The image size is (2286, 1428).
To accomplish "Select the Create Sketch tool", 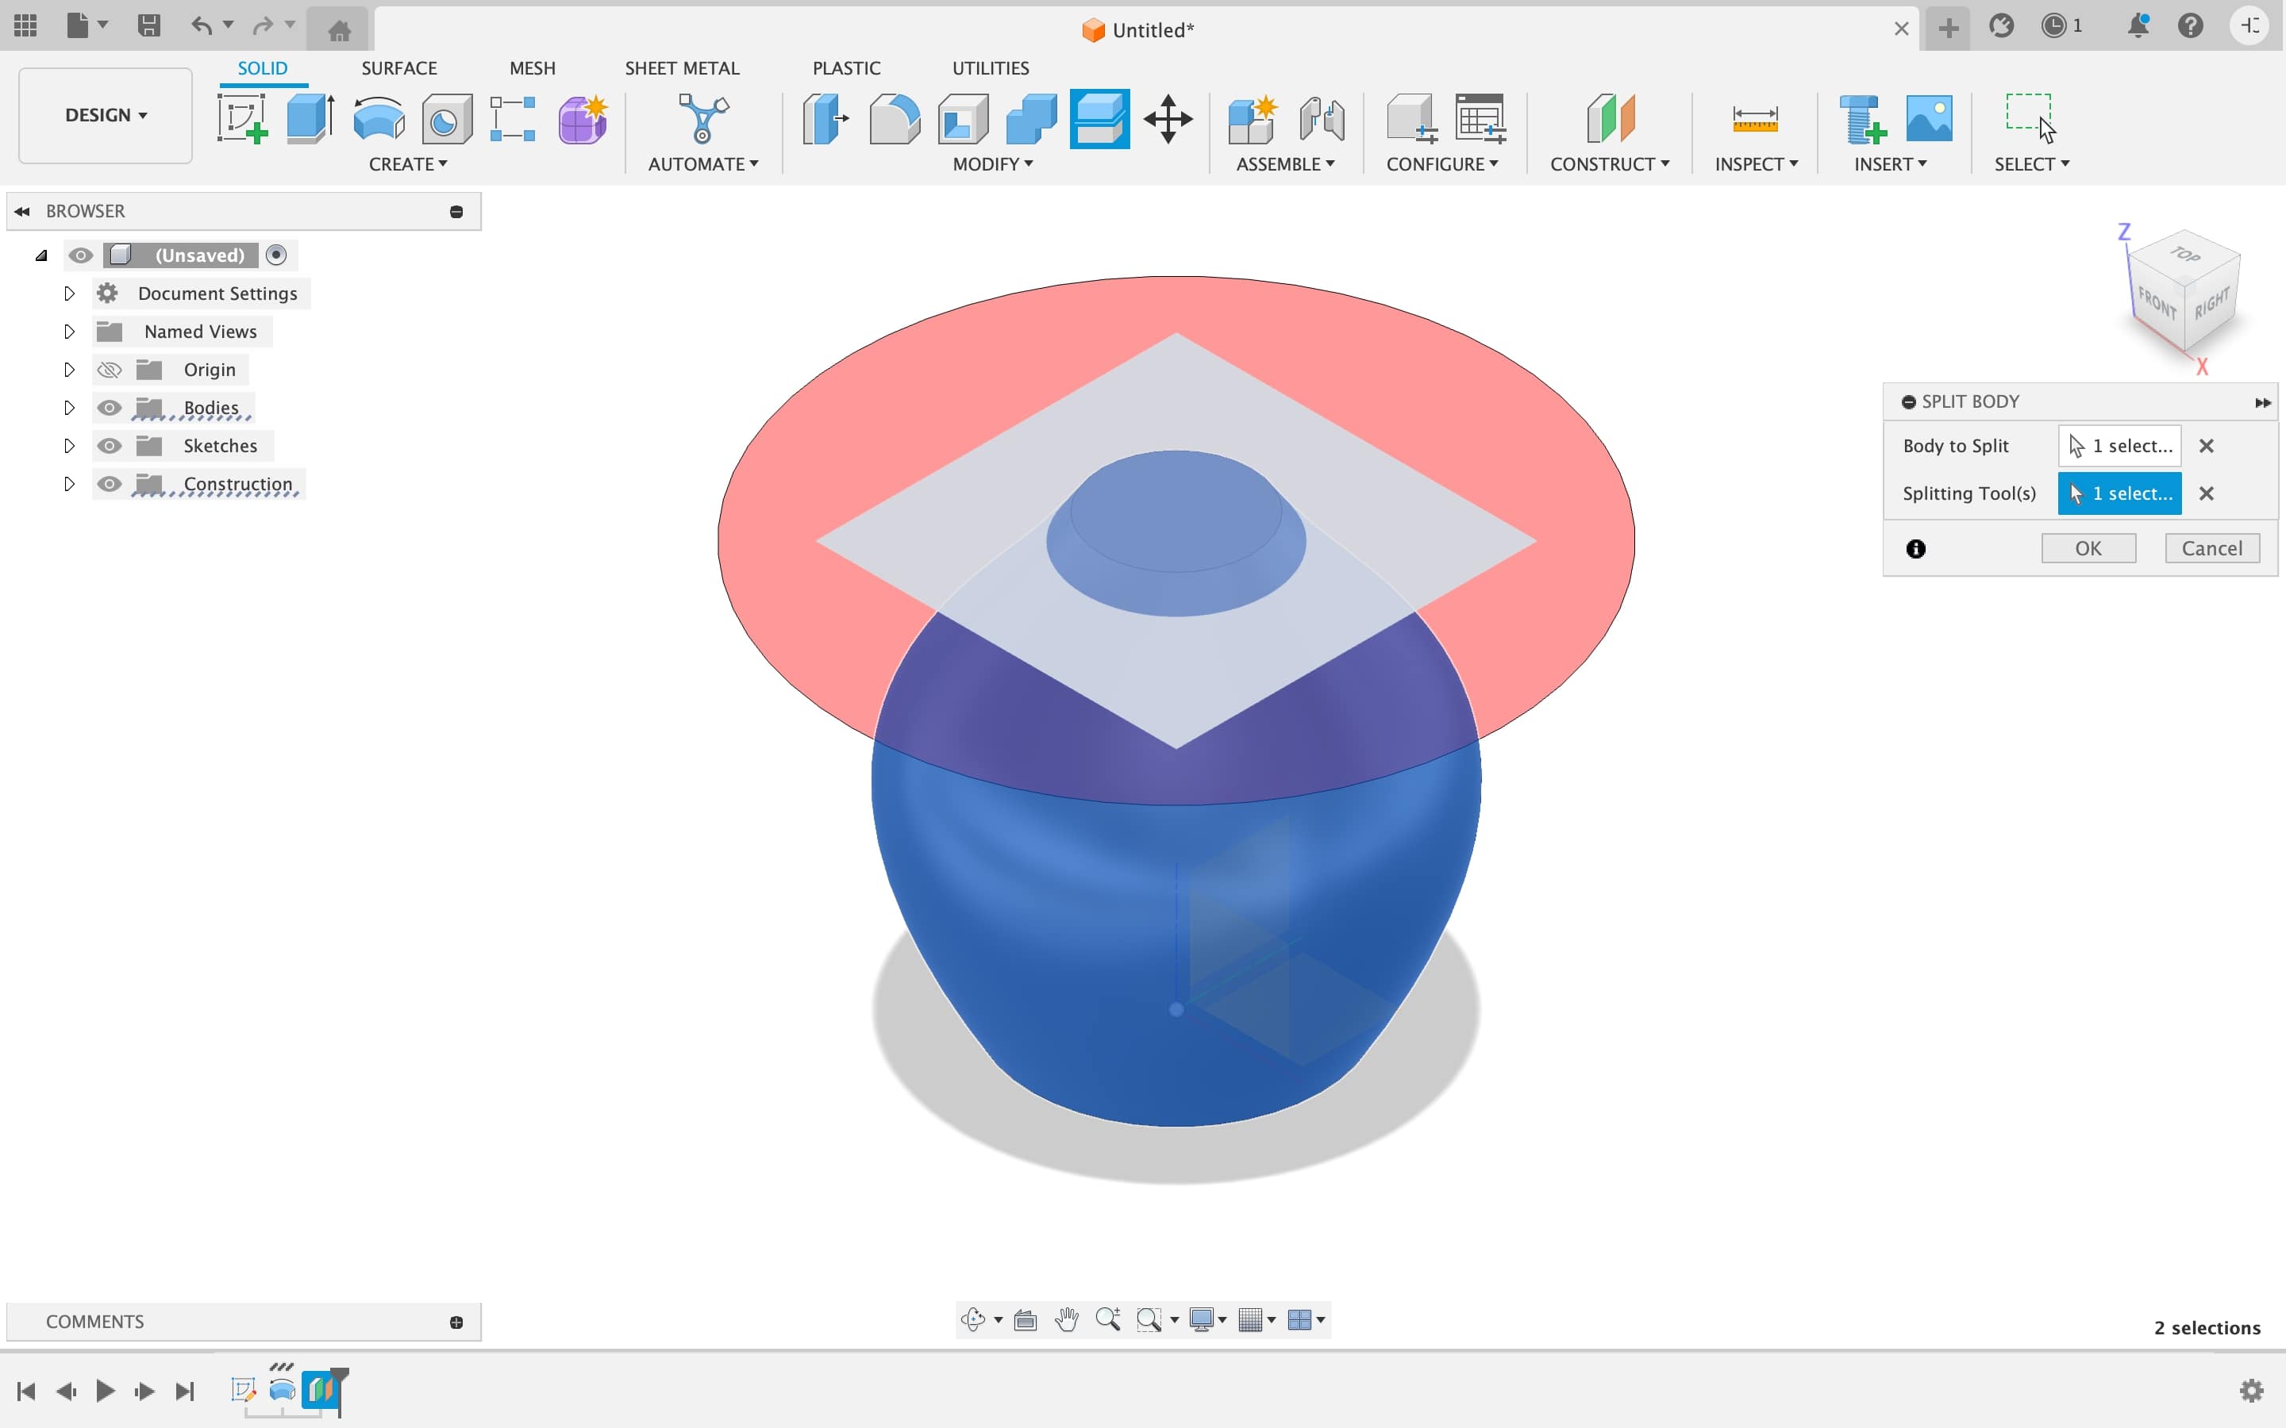I will [x=242, y=119].
